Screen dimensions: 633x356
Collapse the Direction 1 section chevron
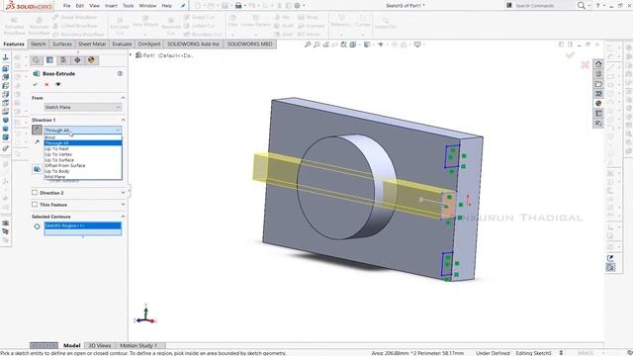123,120
